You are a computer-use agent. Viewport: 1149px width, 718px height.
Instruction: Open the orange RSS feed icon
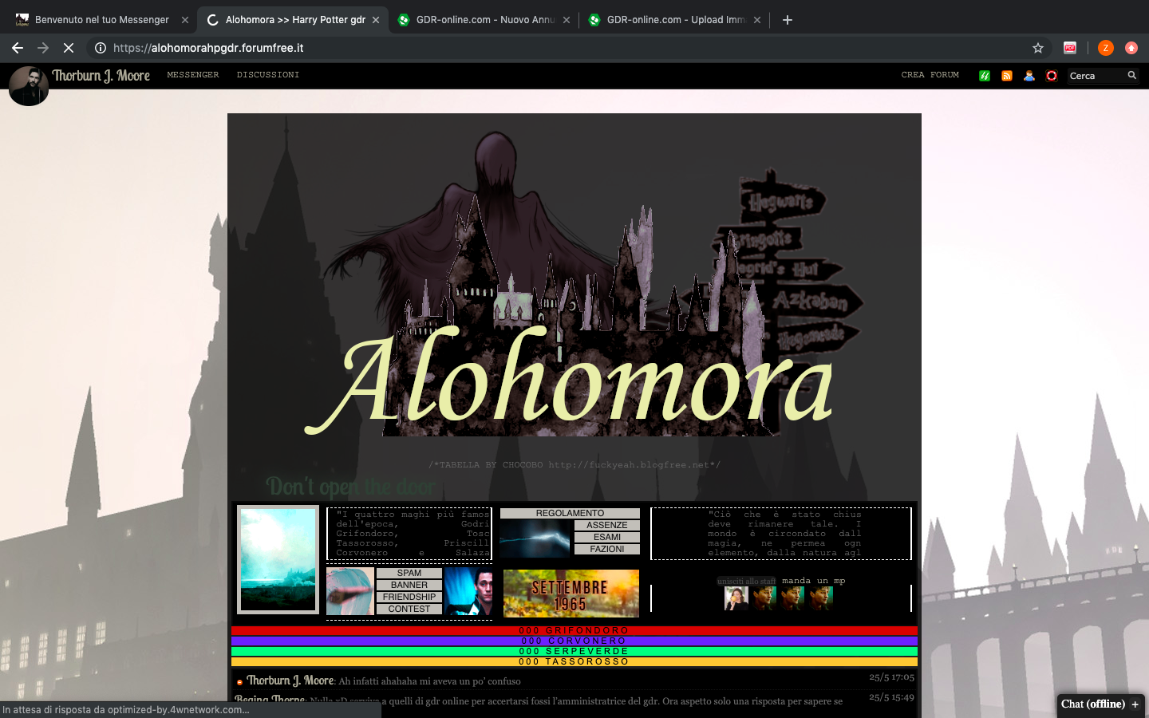coord(1007,76)
